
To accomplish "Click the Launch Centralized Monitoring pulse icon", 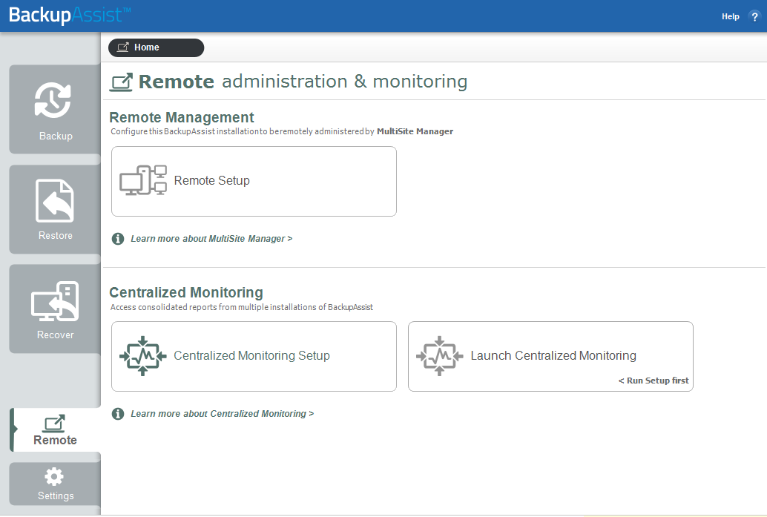I will (x=439, y=355).
